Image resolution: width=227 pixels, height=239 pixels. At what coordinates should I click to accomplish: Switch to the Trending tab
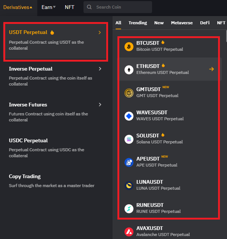click(138, 23)
